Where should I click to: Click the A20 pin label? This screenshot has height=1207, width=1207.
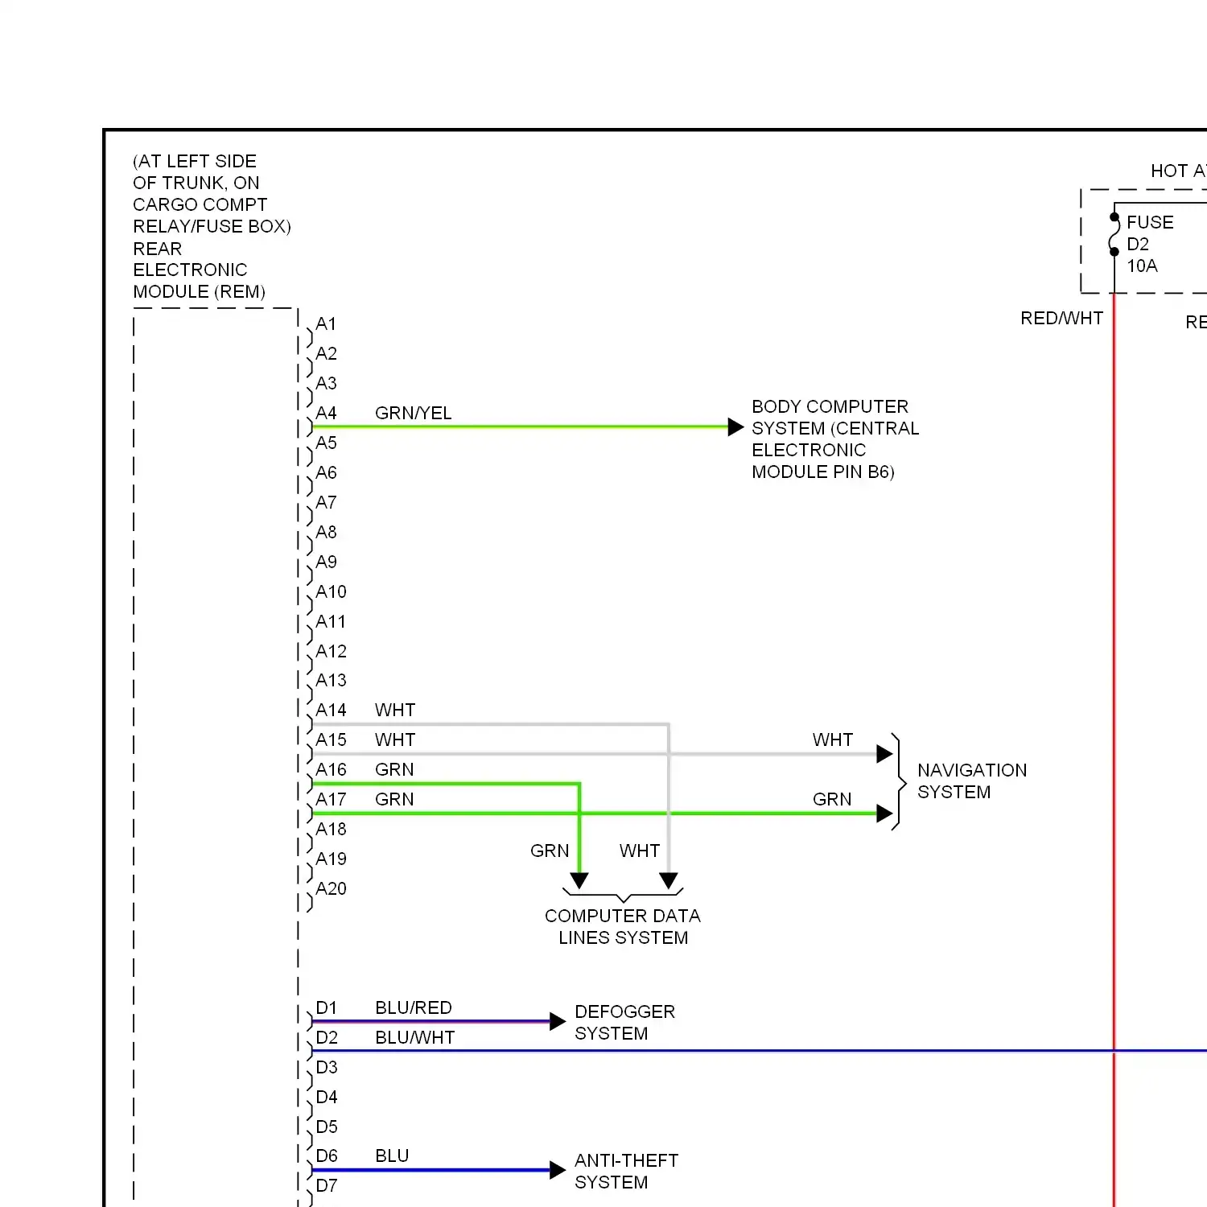(x=331, y=889)
